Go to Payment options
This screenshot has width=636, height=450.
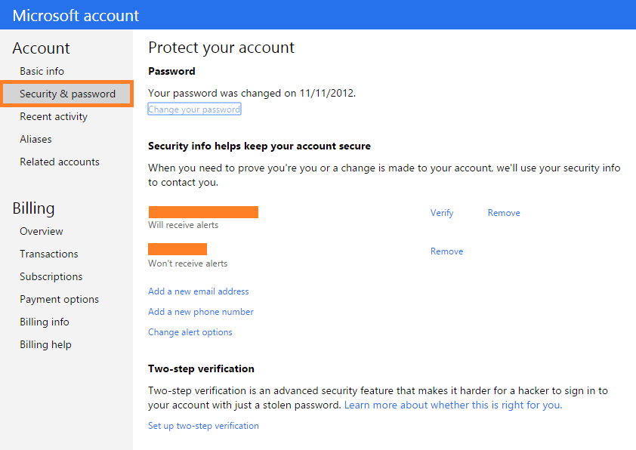(59, 300)
